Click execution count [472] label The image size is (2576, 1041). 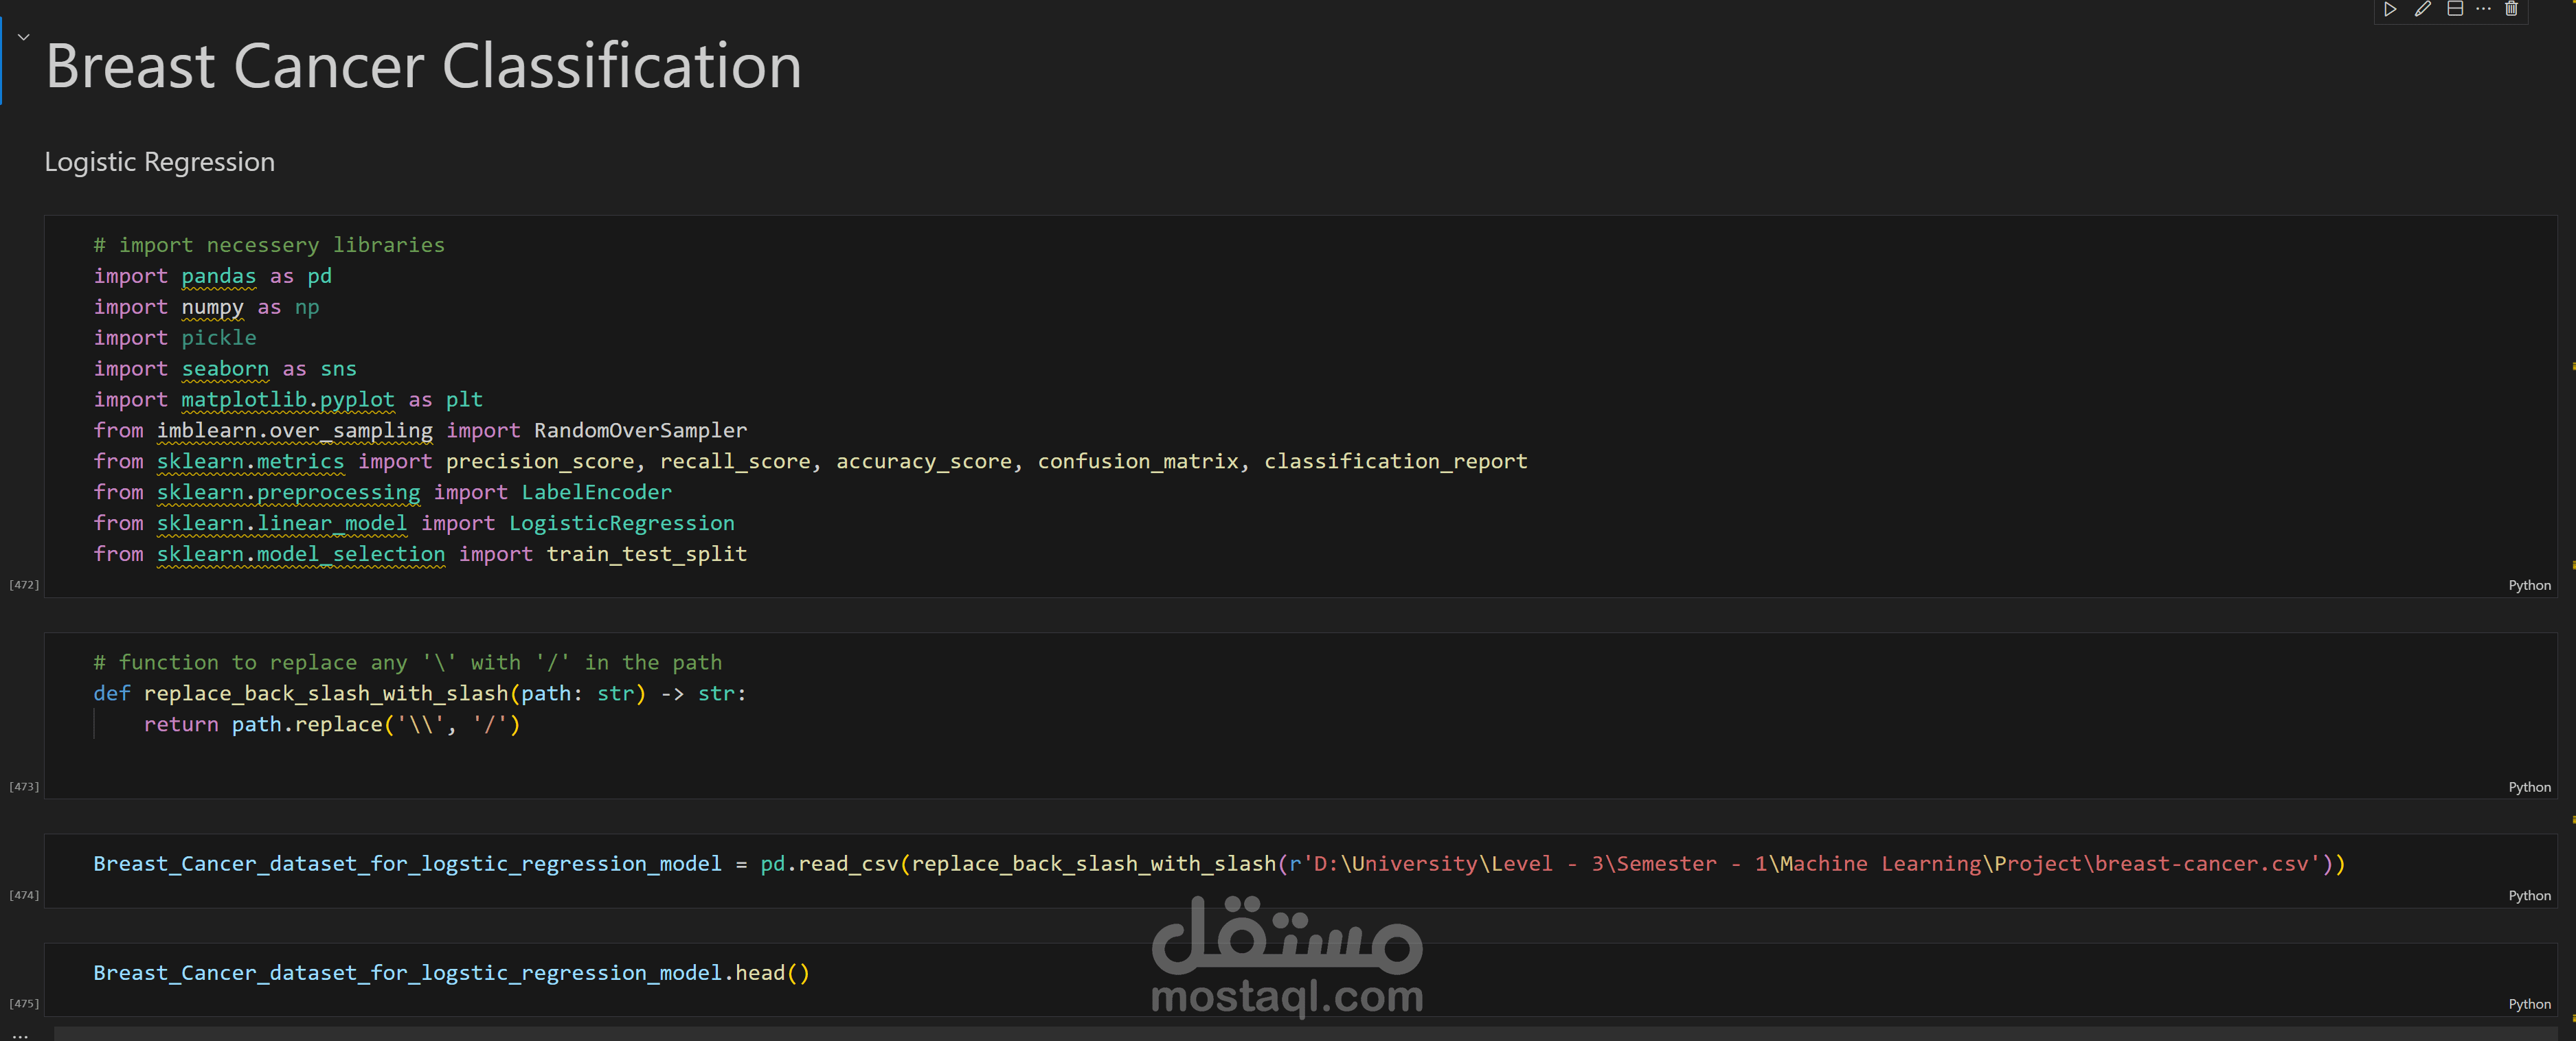(x=24, y=584)
